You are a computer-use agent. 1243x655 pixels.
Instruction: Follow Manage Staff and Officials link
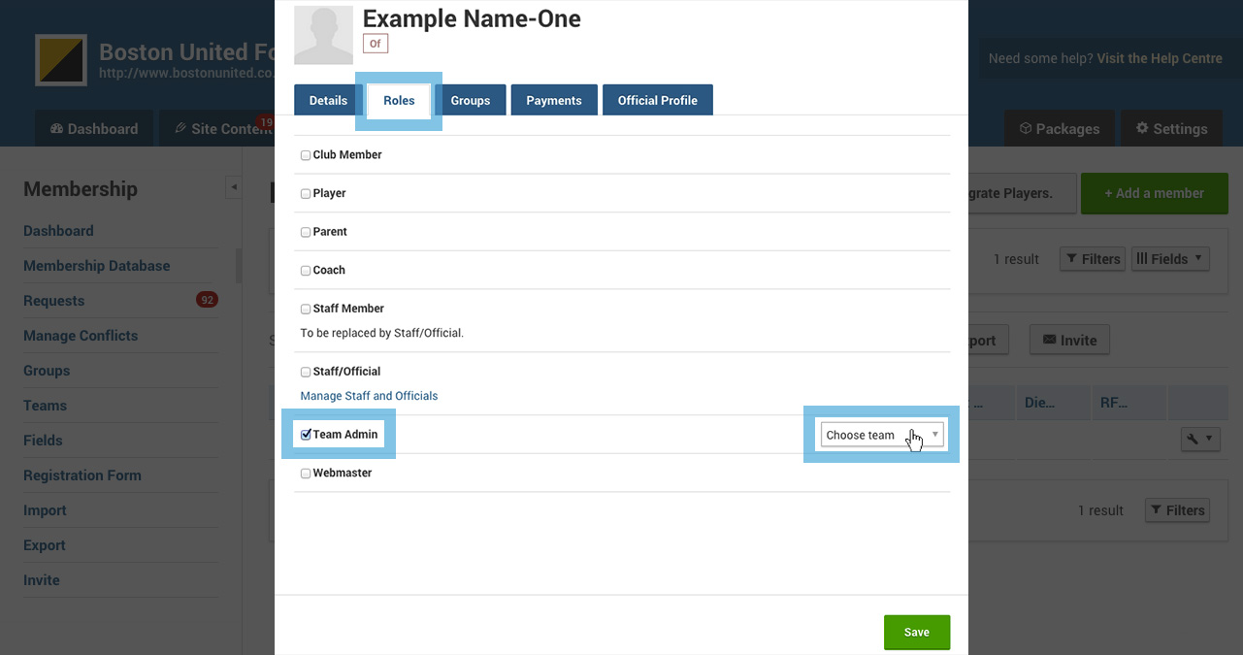[x=369, y=396]
